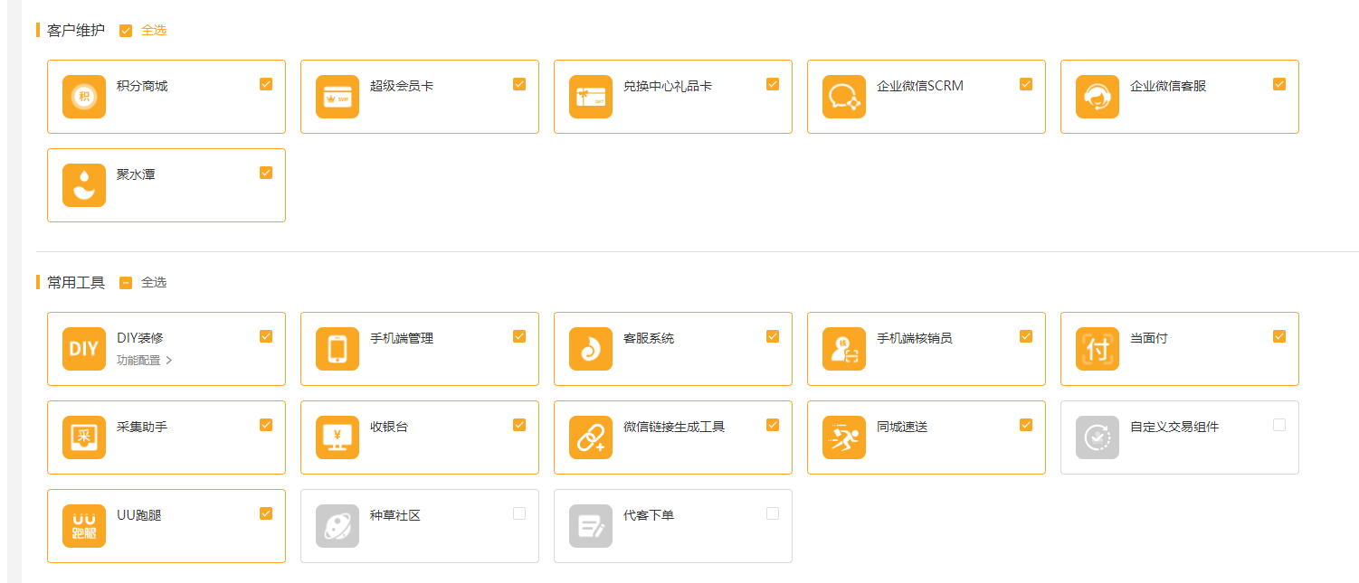
Task: Click the 积分商城 points mall icon
Action: 84,97
